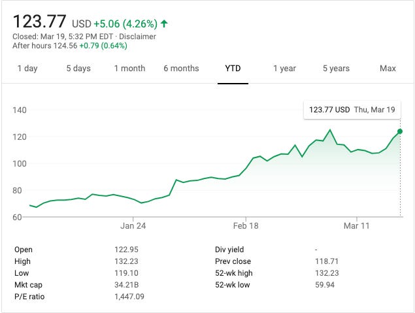The height and width of the screenshot is (313, 415).
Task: Click the Feb 18 date axis label
Action: coord(246,226)
